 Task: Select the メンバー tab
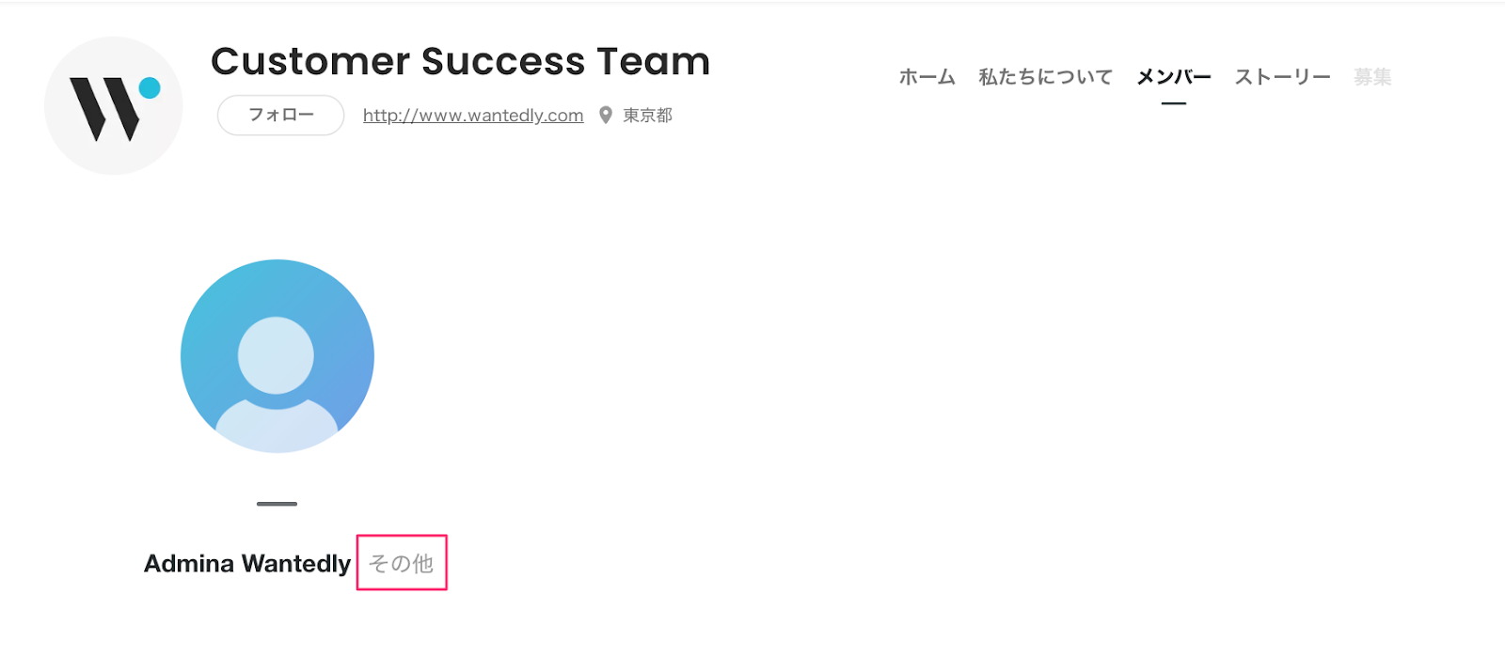click(x=1174, y=77)
